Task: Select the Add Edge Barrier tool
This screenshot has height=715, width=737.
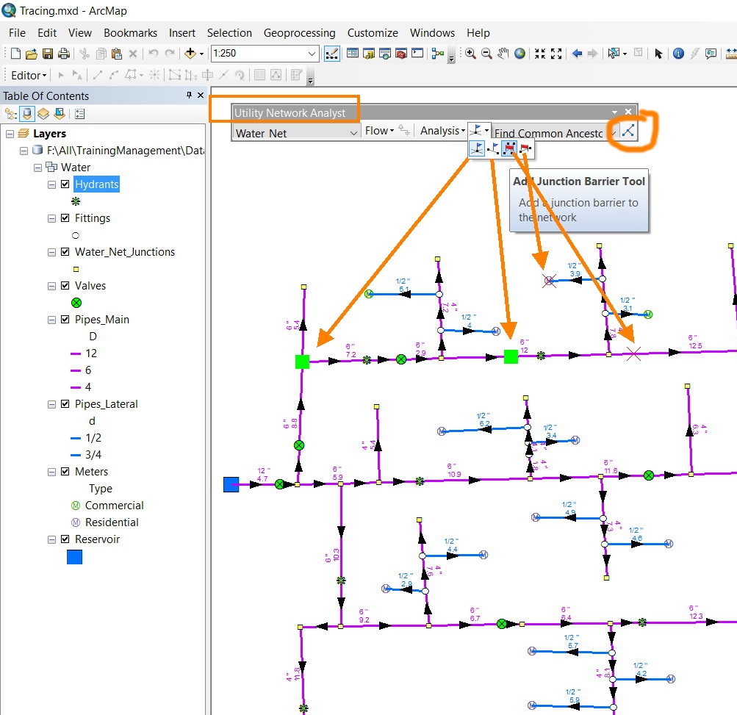Action: [525, 149]
